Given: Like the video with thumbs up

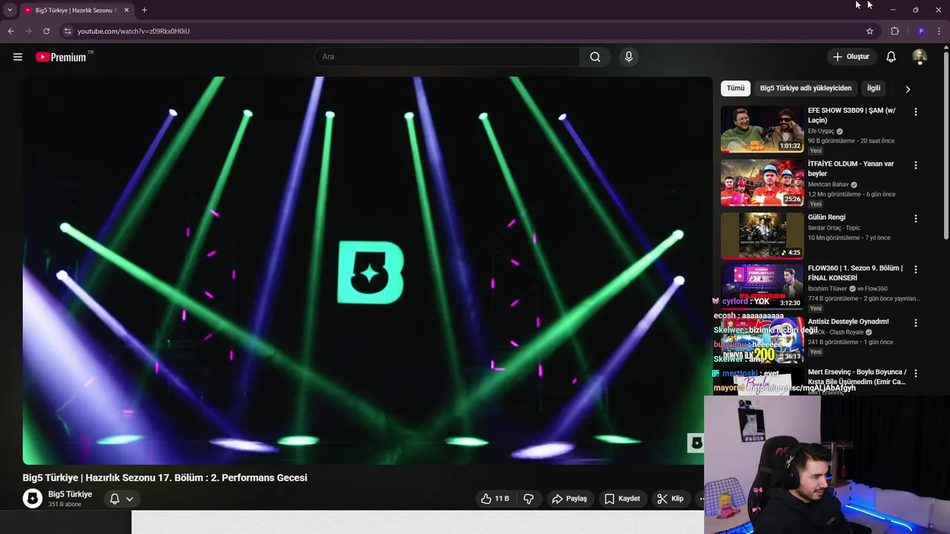Looking at the screenshot, I should tap(494, 499).
